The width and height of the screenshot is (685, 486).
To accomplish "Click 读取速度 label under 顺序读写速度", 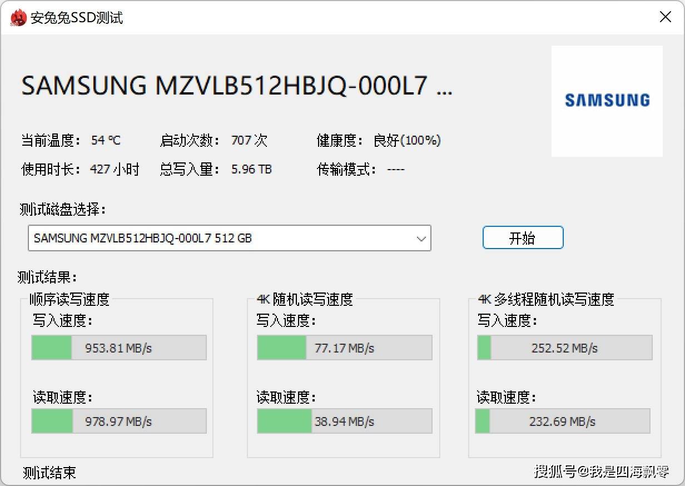I will (x=63, y=397).
